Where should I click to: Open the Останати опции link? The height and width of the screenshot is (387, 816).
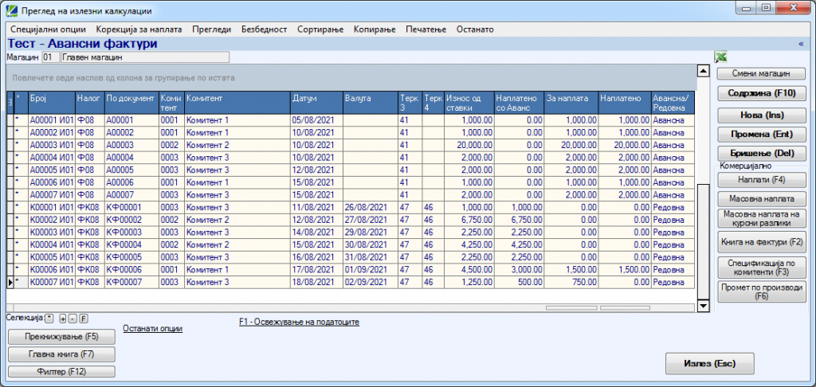click(152, 329)
